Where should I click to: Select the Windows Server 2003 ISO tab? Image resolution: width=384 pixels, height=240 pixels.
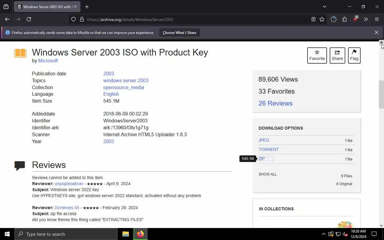46,7
